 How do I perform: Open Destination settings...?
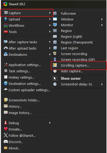(x=27, y=84)
